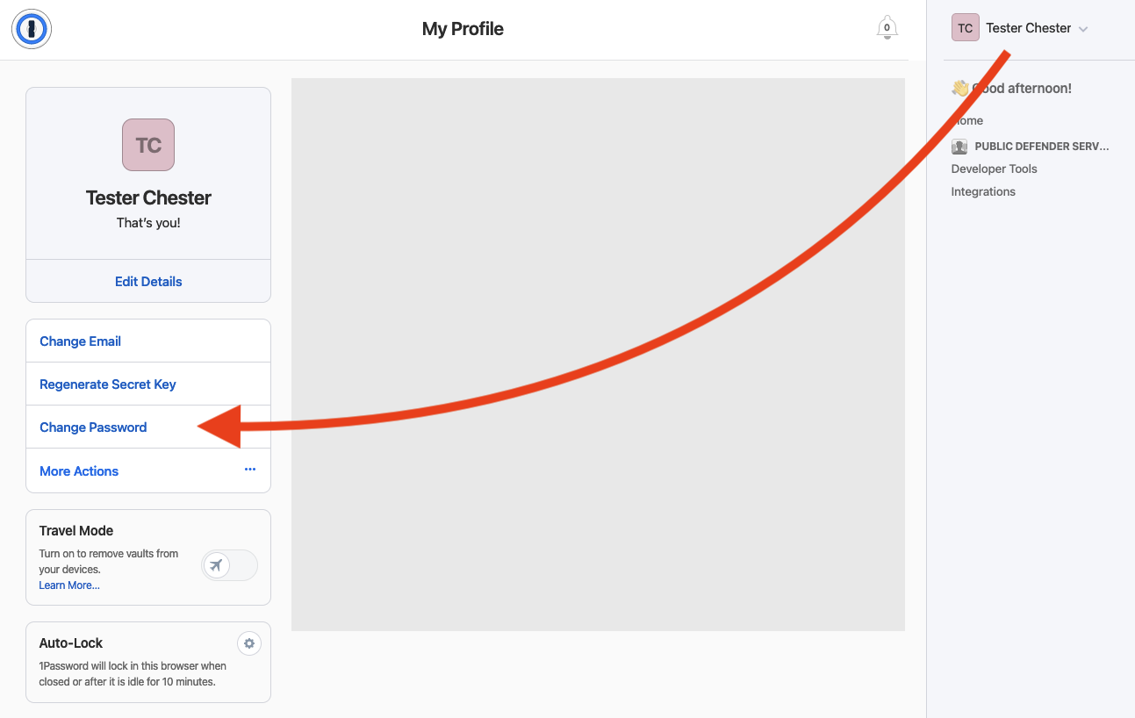
Task: Click the three-dots More Actions icon
Action: coord(250,470)
